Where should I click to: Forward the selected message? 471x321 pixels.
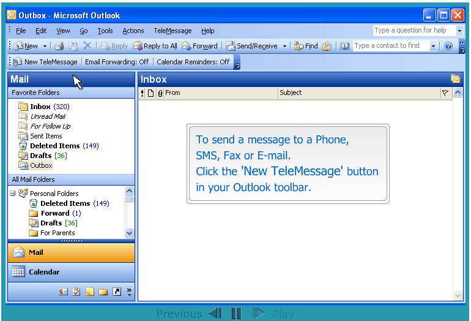pyautogui.click(x=200, y=46)
